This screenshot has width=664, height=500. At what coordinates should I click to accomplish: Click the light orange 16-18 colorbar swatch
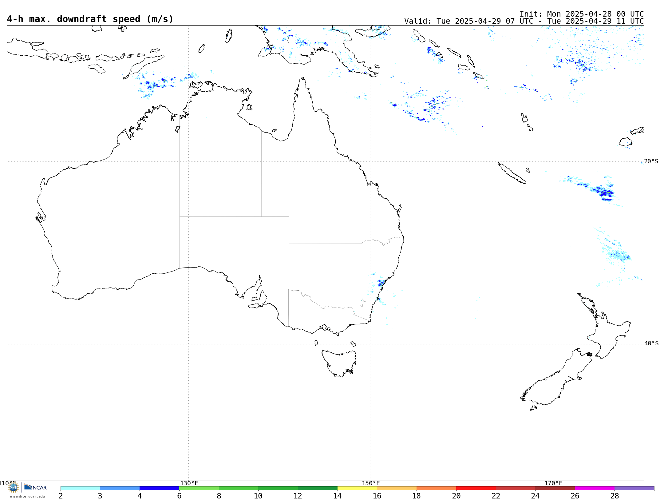tap(397, 488)
